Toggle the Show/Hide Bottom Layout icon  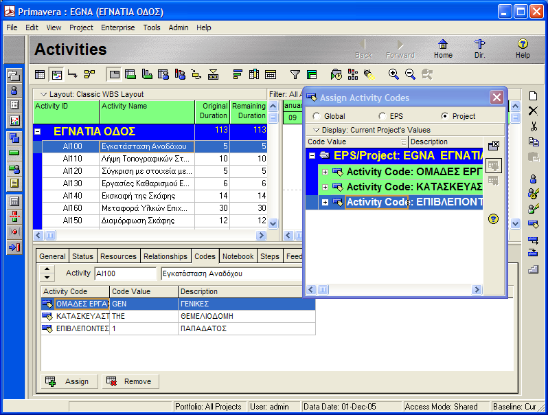pyautogui.click(x=114, y=74)
